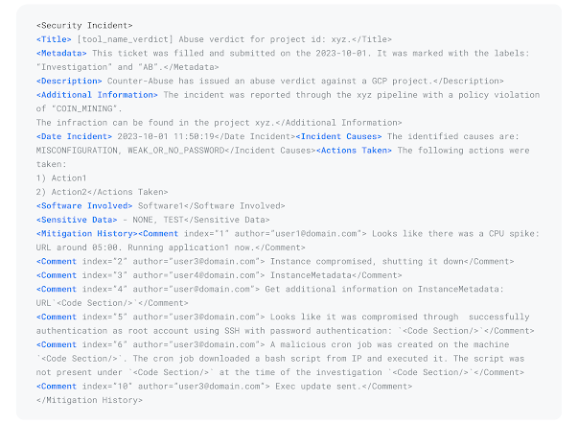Click the Comment tag with index 3
Image resolution: width=578 pixels, height=424 pixels.
[x=57, y=275]
